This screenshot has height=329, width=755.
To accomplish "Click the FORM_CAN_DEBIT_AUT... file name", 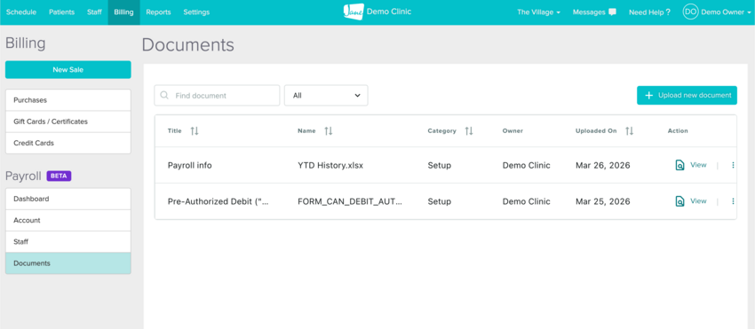I will 350,201.
